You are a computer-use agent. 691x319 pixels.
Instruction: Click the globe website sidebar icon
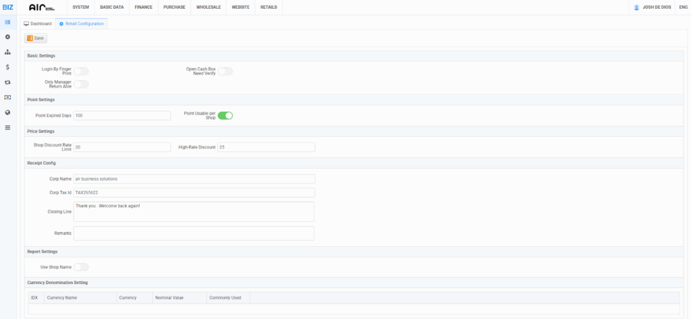click(x=7, y=112)
